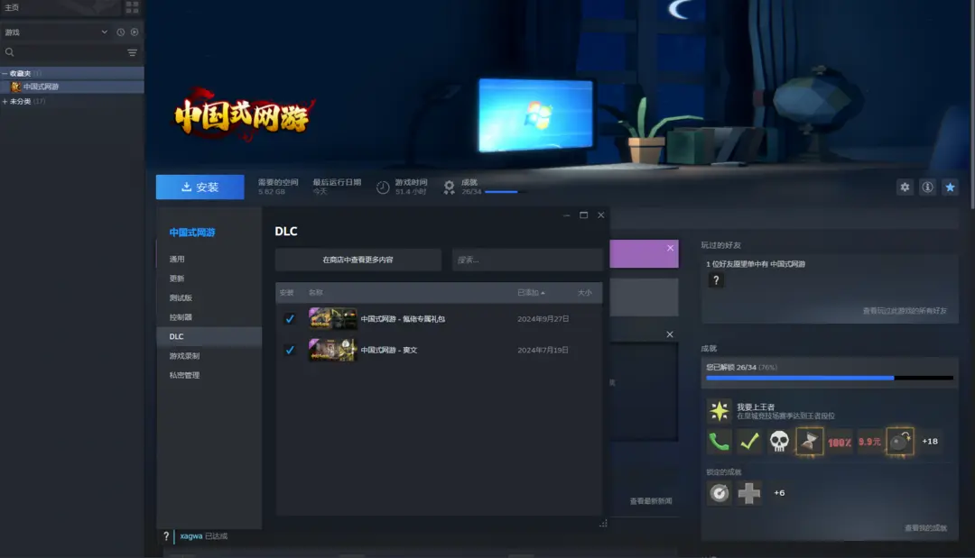The width and height of the screenshot is (975, 558).
Task: Click the 爽文 DLC thumbnail
Action: 332,350
